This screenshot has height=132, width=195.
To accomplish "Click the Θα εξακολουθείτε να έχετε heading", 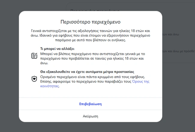I will (x=87, y=72).
